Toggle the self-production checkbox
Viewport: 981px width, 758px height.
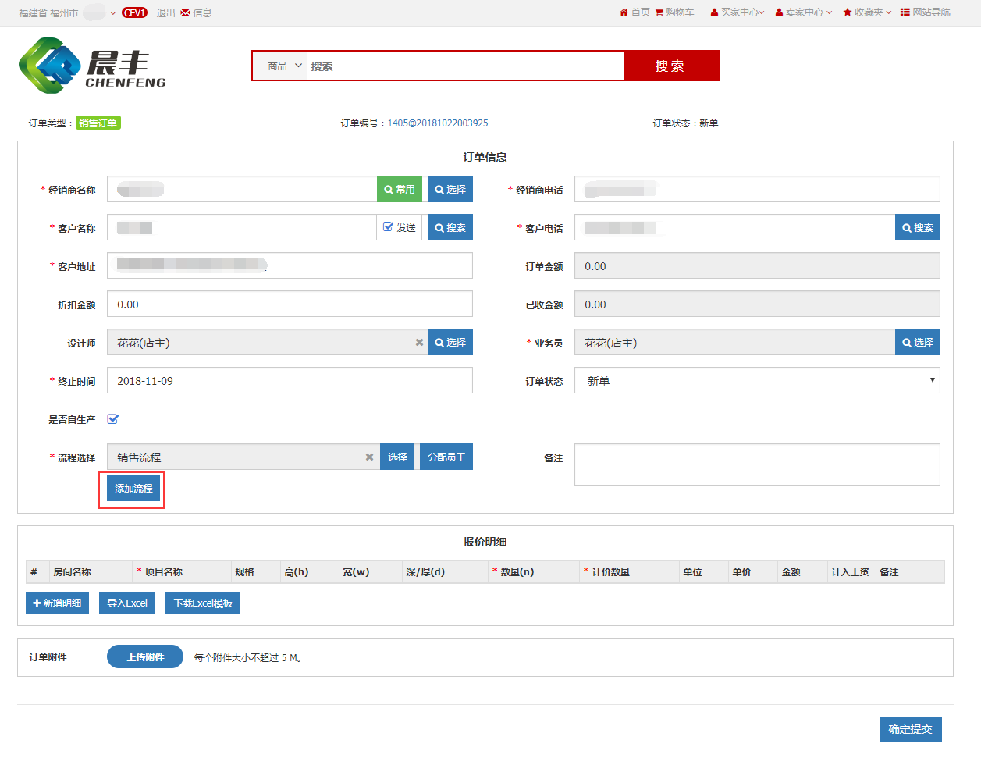(112, 419)
